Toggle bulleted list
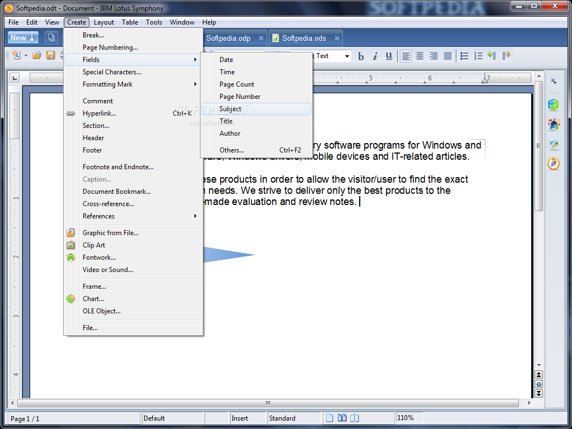The width and height of the screenshot is (572, 429). pos(464,56)
